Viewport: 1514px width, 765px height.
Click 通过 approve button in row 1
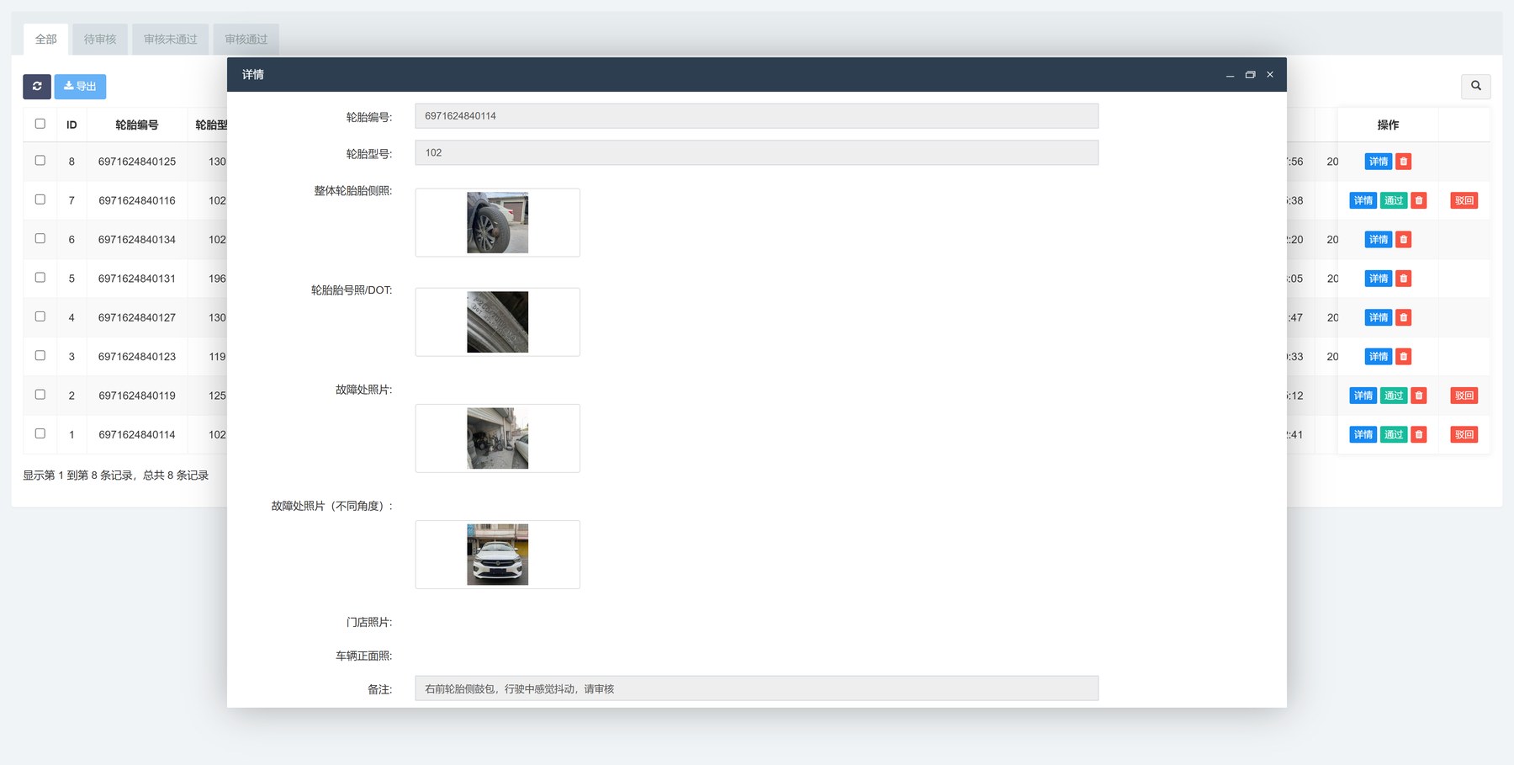coord(1394,434)
